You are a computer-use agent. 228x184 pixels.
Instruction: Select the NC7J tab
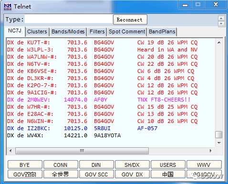(15, 31)
